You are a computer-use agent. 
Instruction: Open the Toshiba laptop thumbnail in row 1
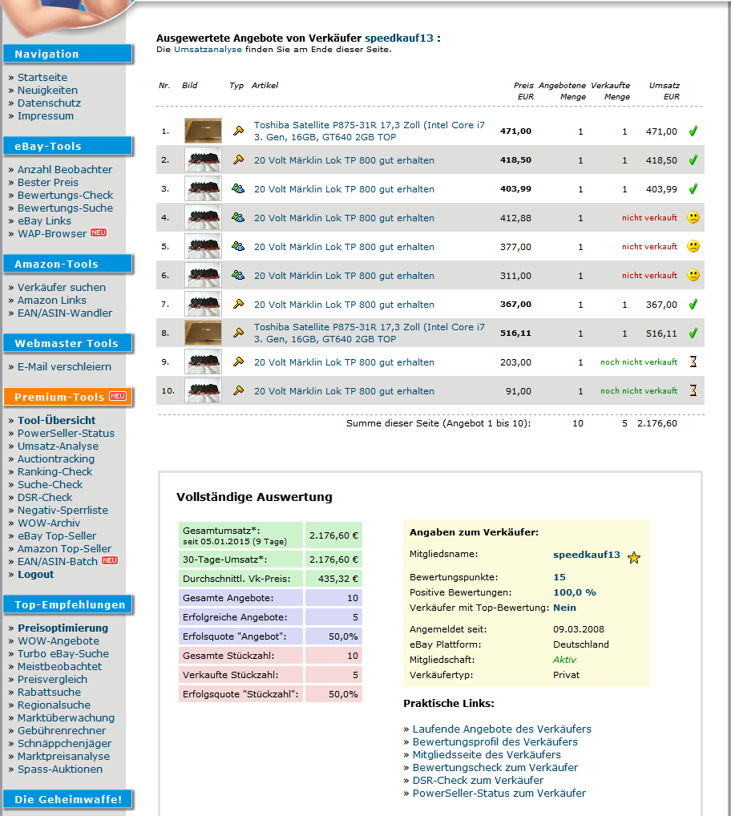203,131
